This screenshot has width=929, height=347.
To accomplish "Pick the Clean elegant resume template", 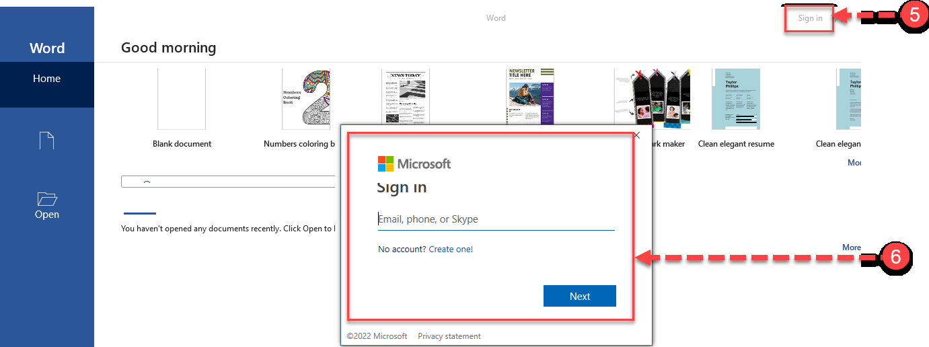I will pos(736,99).
